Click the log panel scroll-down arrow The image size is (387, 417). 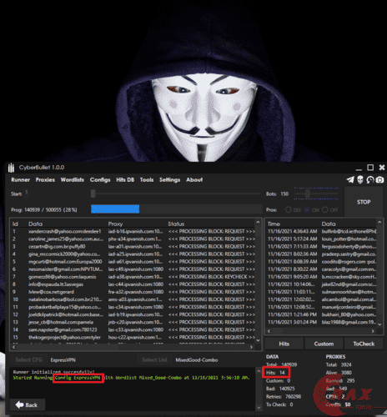pyautogui.click(x=259, y=408)
